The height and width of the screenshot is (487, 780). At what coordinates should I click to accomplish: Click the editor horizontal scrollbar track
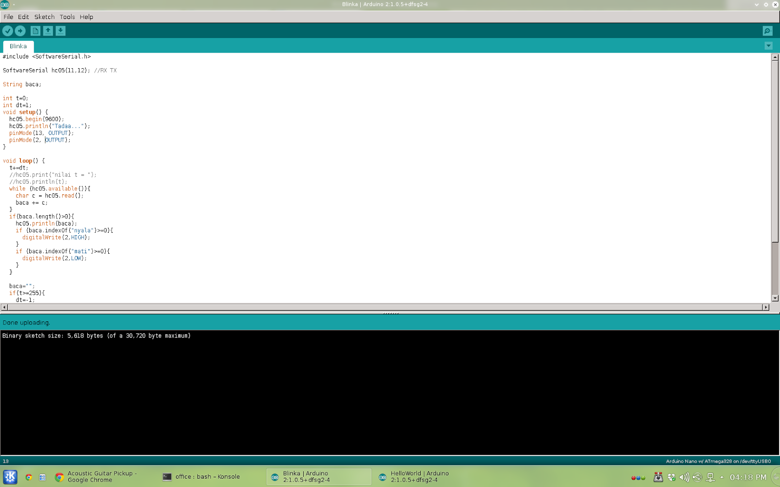385,307
